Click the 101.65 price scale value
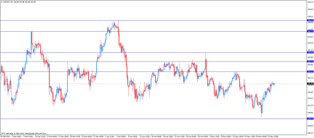Viewport: 314px width, 138px height. 310,92
